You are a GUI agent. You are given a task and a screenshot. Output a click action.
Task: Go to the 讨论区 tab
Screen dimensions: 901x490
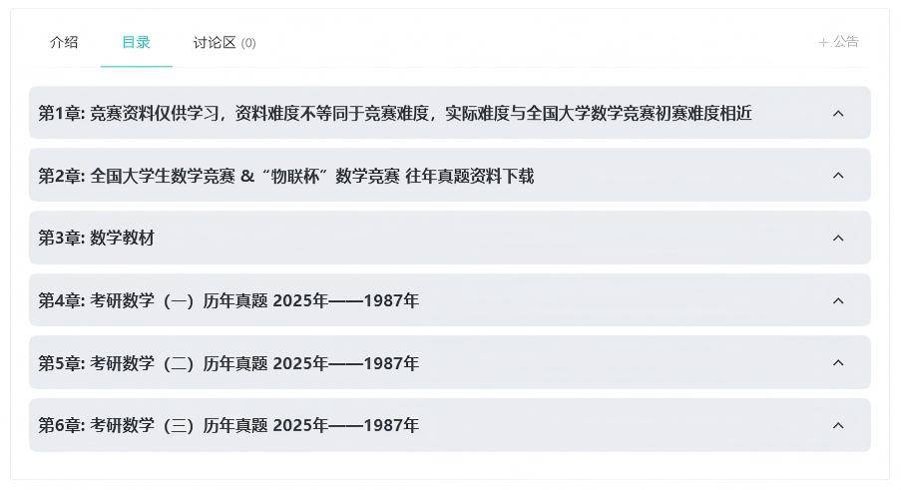215,42
